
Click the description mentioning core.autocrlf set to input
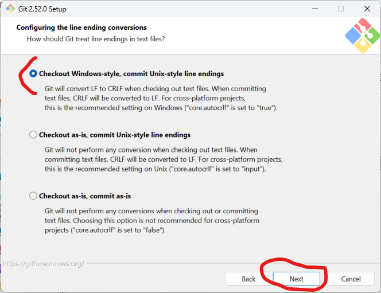[164, 159]
